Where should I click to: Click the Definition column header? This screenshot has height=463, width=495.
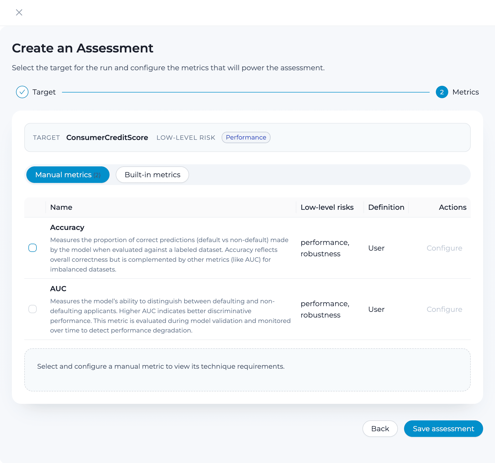[x=386, y=207]
